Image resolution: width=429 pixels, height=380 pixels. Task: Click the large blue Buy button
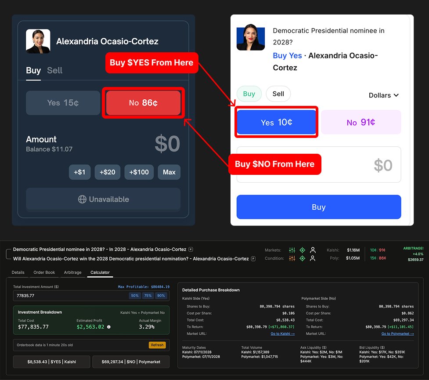(319, 207)
